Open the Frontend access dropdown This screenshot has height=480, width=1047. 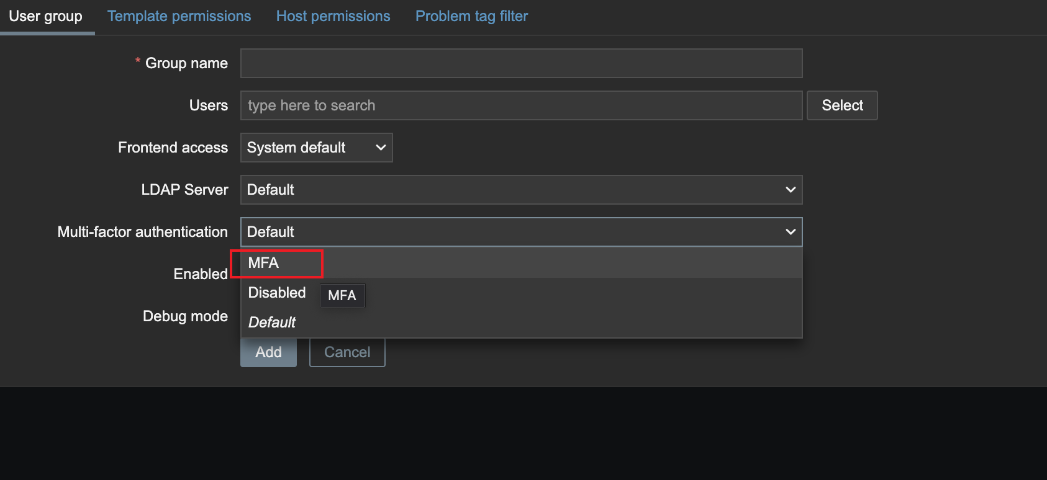(x=317, y=148)
